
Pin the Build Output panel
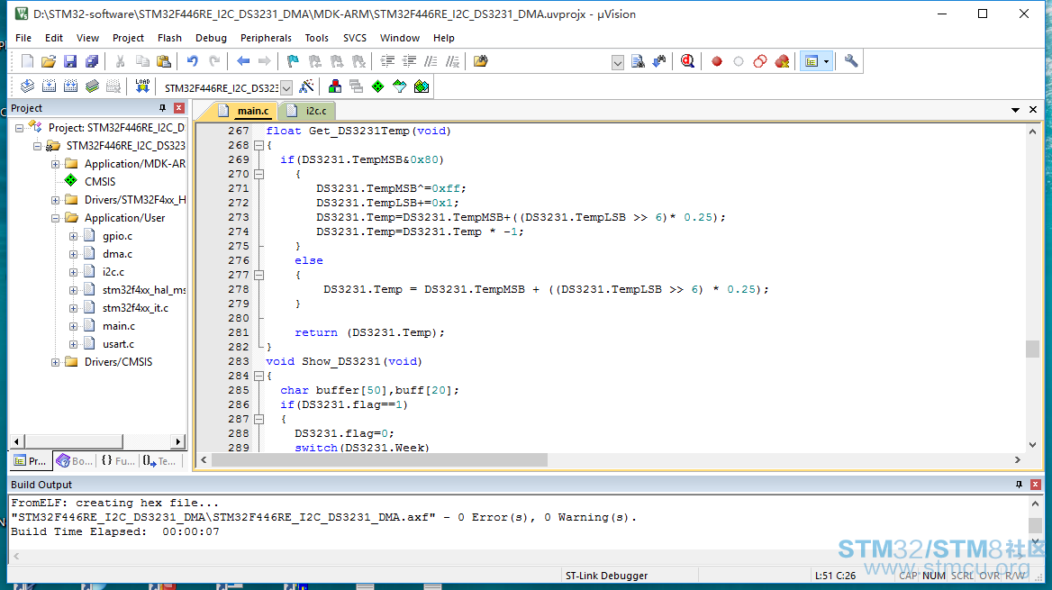(x=1019, y=485)
